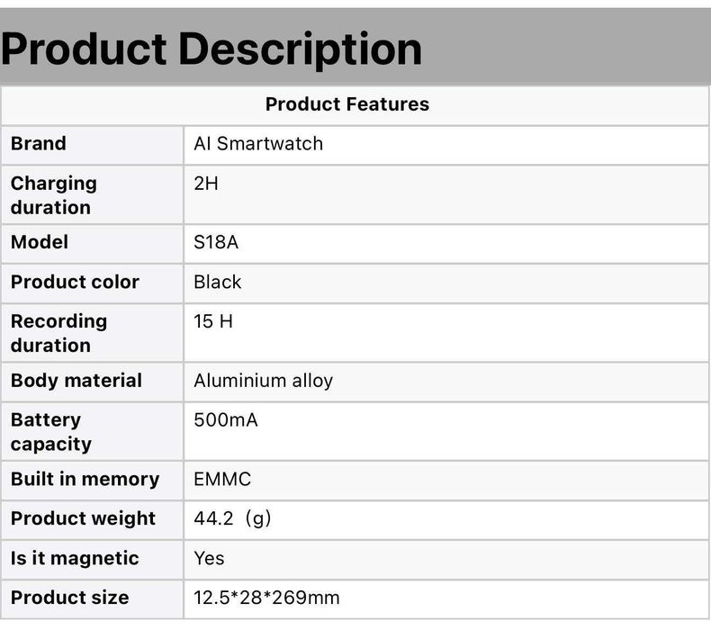Screen dimensions: 711x630
Task: Select the 2H charging value
Action: pyautogui.click(x=206, y=184)
